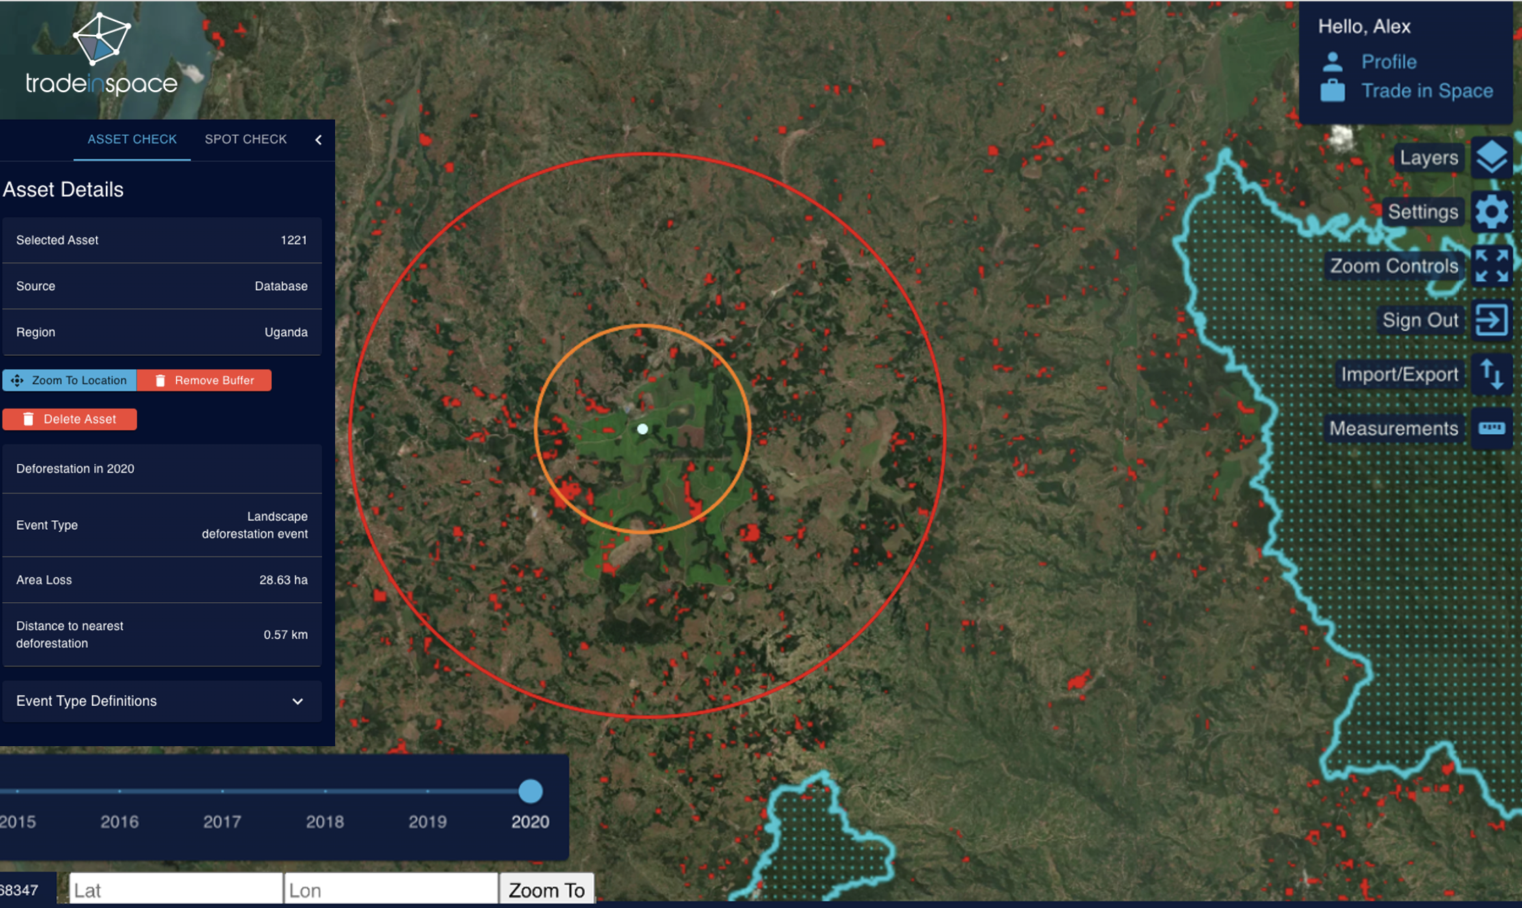Click the Delete Asset button
1522x908 pixels.
point(70,419)
